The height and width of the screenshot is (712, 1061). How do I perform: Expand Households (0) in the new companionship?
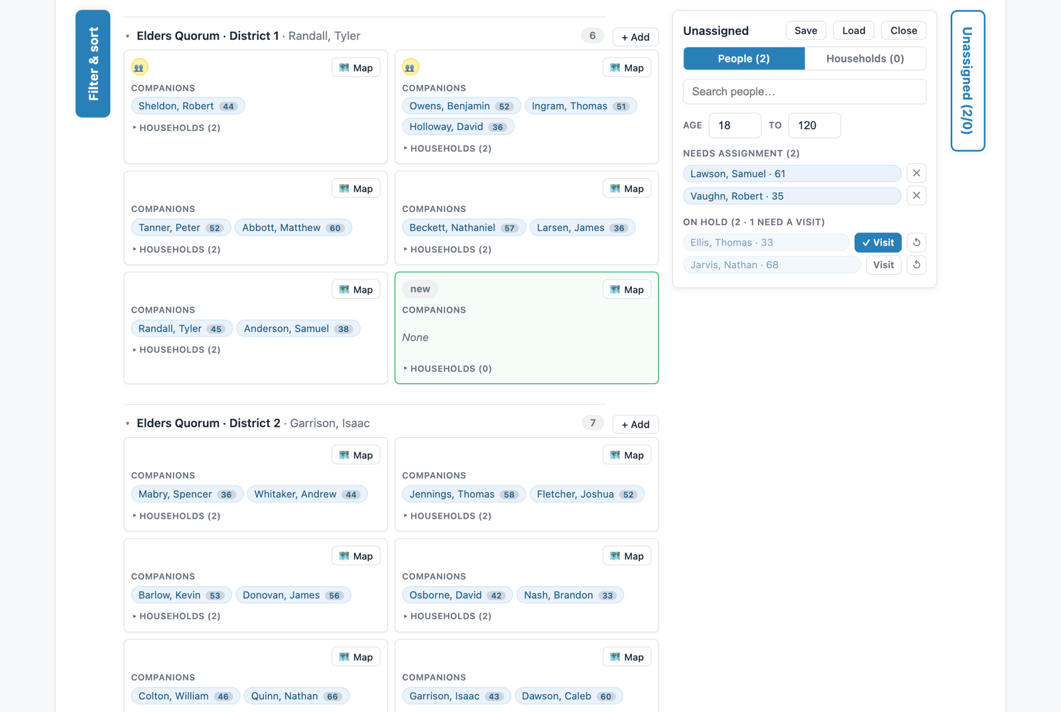(447, 368)
